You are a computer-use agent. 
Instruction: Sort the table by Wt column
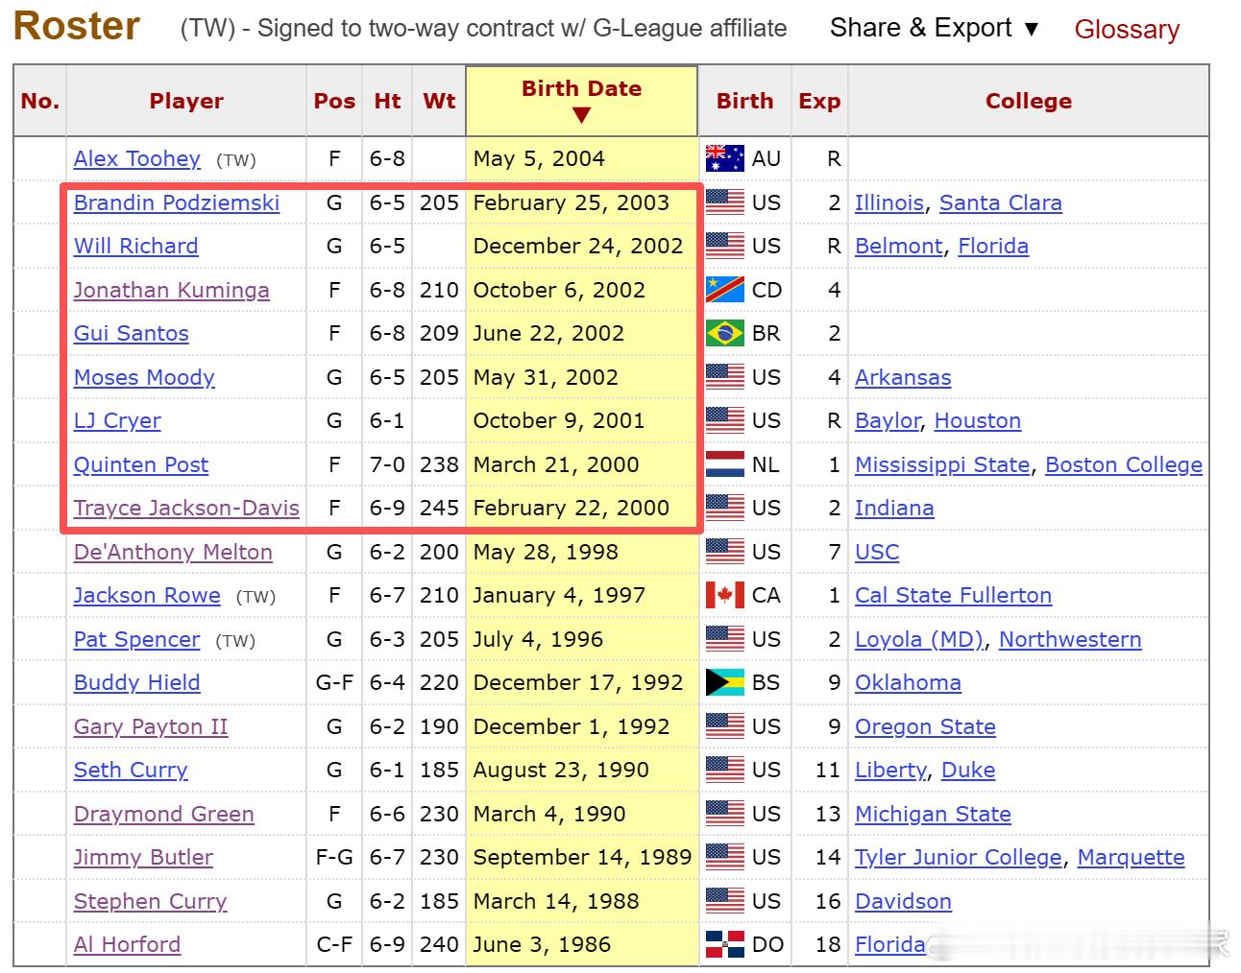(439, 101)
